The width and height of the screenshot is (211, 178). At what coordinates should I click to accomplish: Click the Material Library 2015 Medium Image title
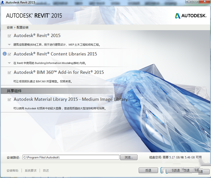click(x=71, y=99)
